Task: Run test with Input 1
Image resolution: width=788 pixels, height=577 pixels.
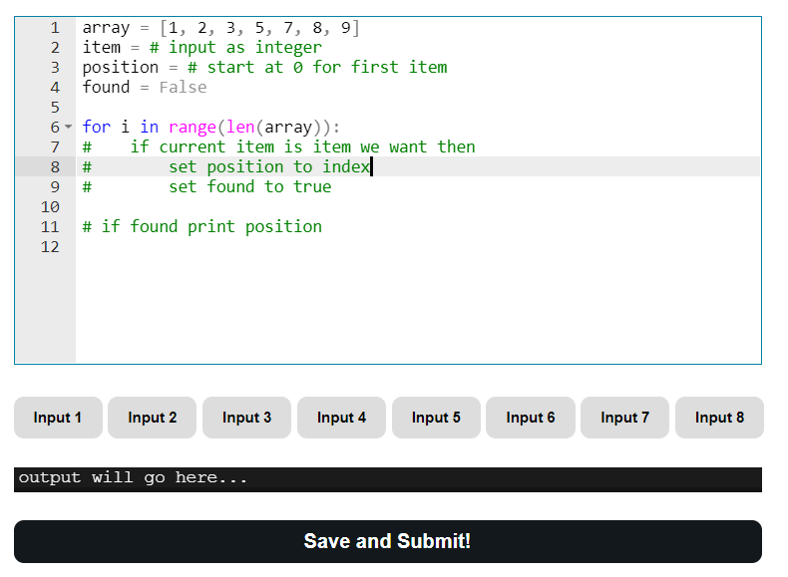Action: click(x=58, y=418)
